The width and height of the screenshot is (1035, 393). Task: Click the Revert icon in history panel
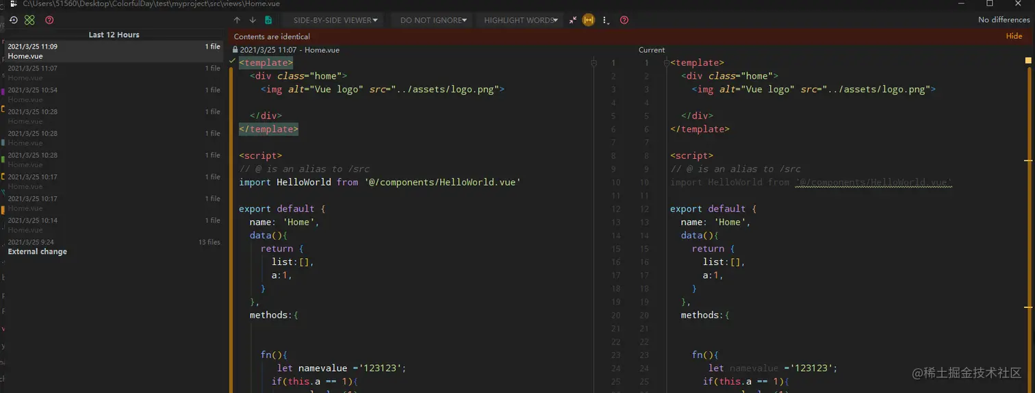[x=14, y=20]
